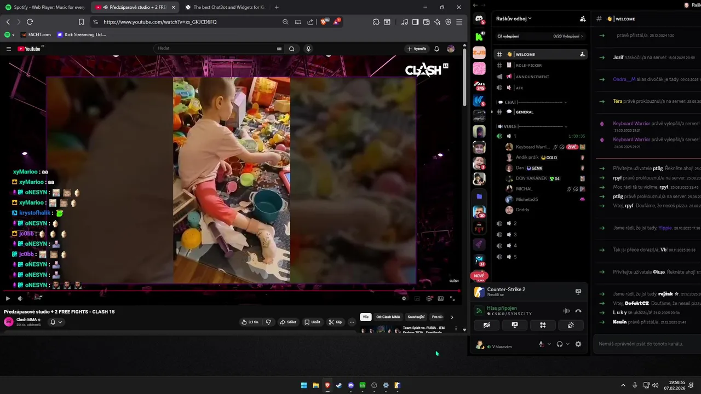Toggle subtitles in the YouTube player

(x=417, y=298)
